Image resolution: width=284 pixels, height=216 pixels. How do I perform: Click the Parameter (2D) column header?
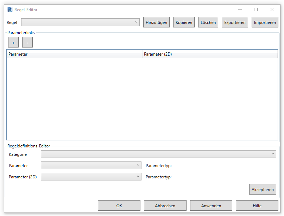pos(210,54)
